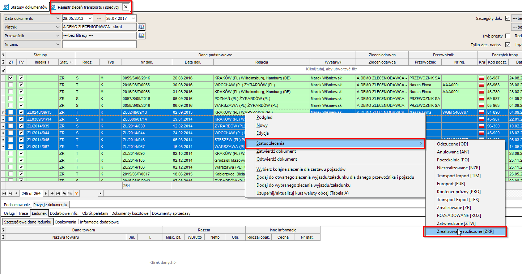522x274 pixels.
Task: Set status to Zrealizowane rozliczone [ZRR]
Action: [x=465, y=231]
